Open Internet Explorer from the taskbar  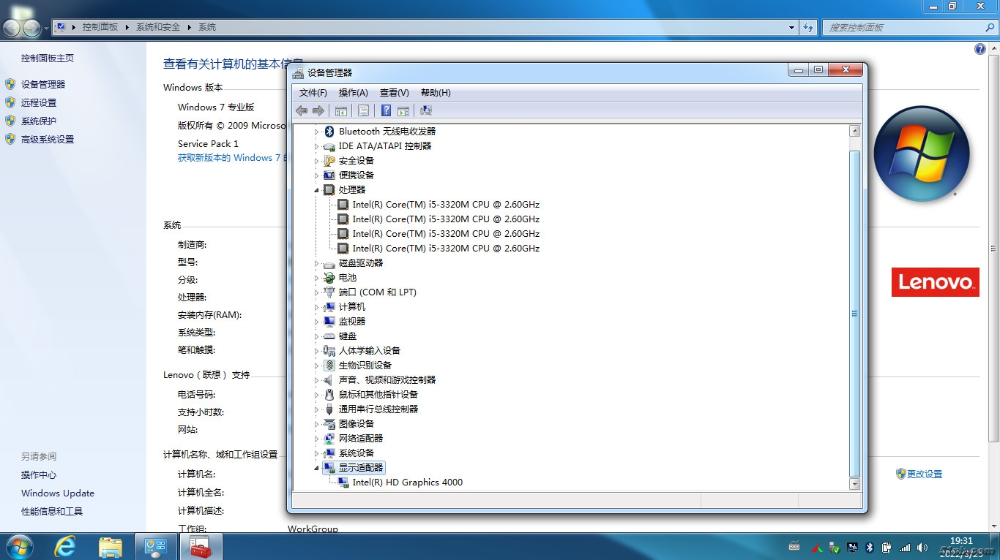point(66,546)
